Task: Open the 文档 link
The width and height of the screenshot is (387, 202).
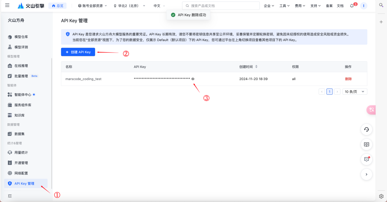Action: click(340, 6)
